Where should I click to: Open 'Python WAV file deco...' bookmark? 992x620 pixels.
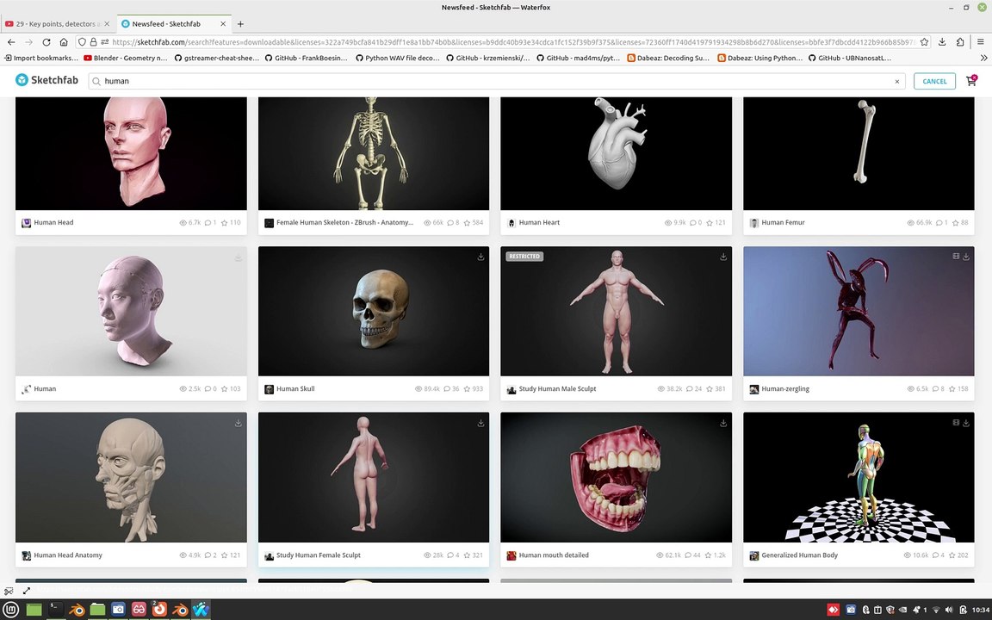point(397,58)
